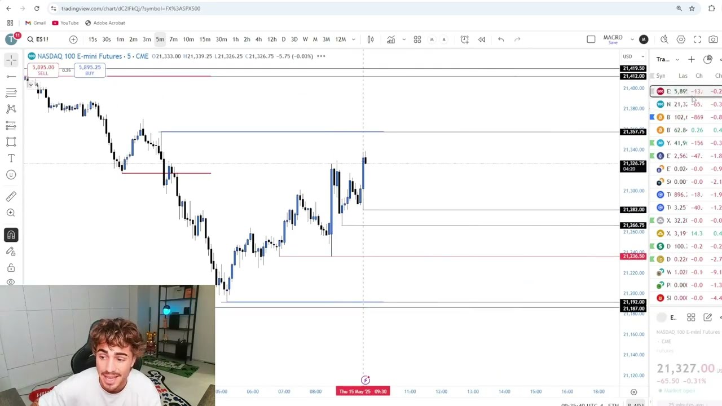Open the Fib retracement tools
The image size is (722, 406).
tap(11, 92)
